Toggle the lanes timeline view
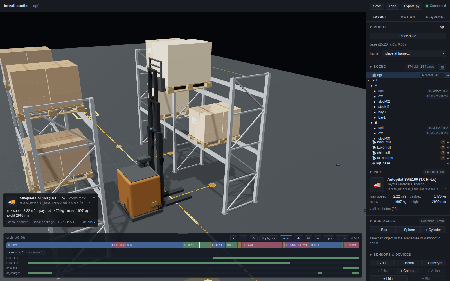 (x=286, y=238)
